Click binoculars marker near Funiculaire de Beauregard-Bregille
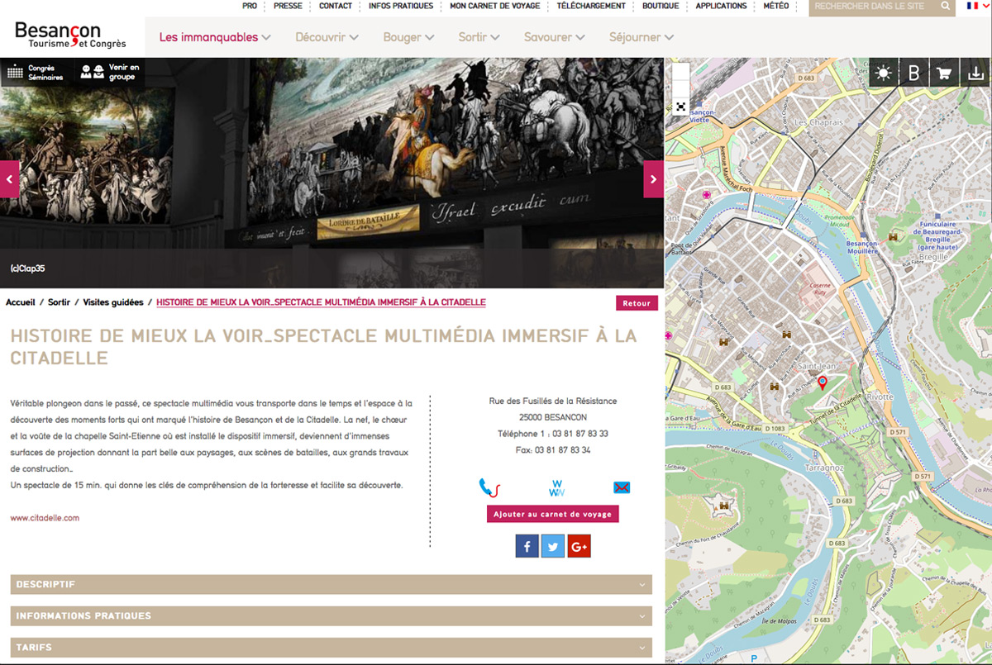 pos(893,237)
